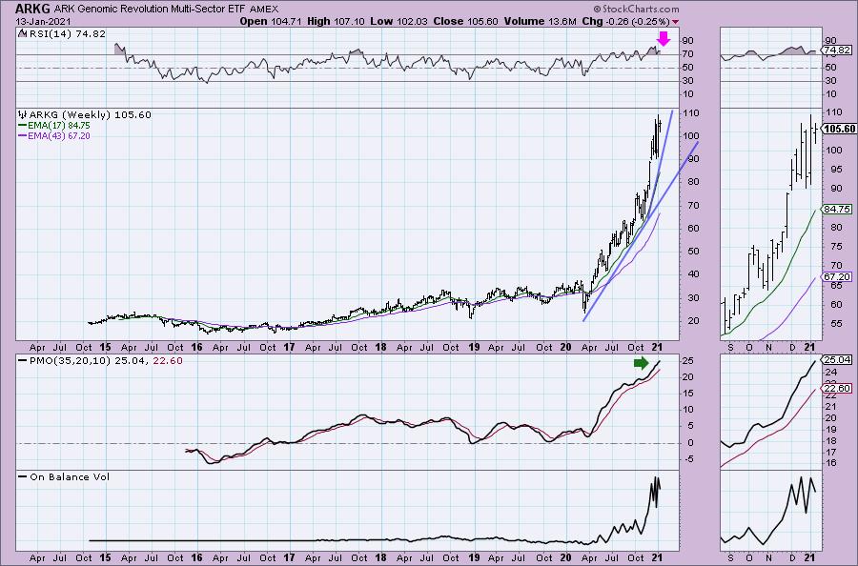Click the boxed 84.75 EMA tag
The width and height of the screenshot is (858, 566).
point(837,210)
